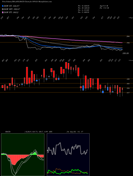Screen dimensions: 133x176
Task: Click the 204 price level label
Action: pyautogui.click(x=128, y=37)
